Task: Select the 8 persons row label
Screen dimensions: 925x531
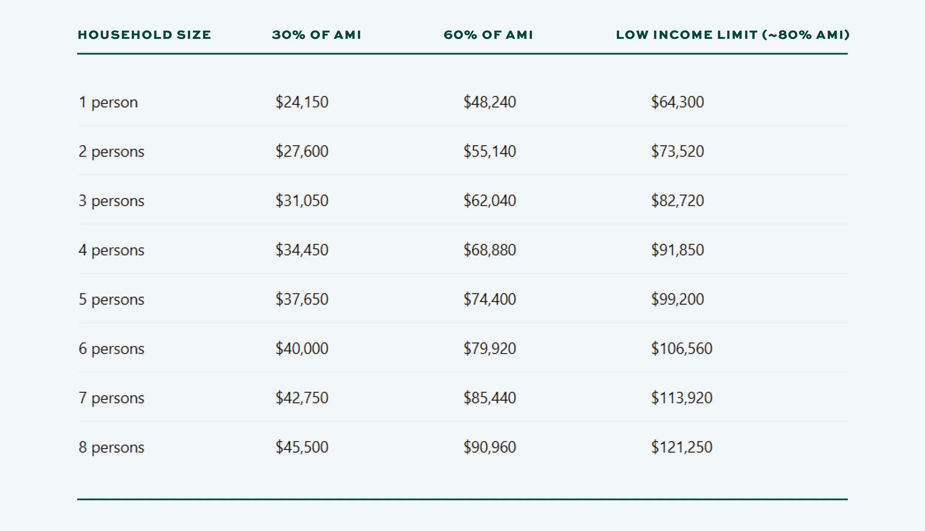Action: point(111,448)
